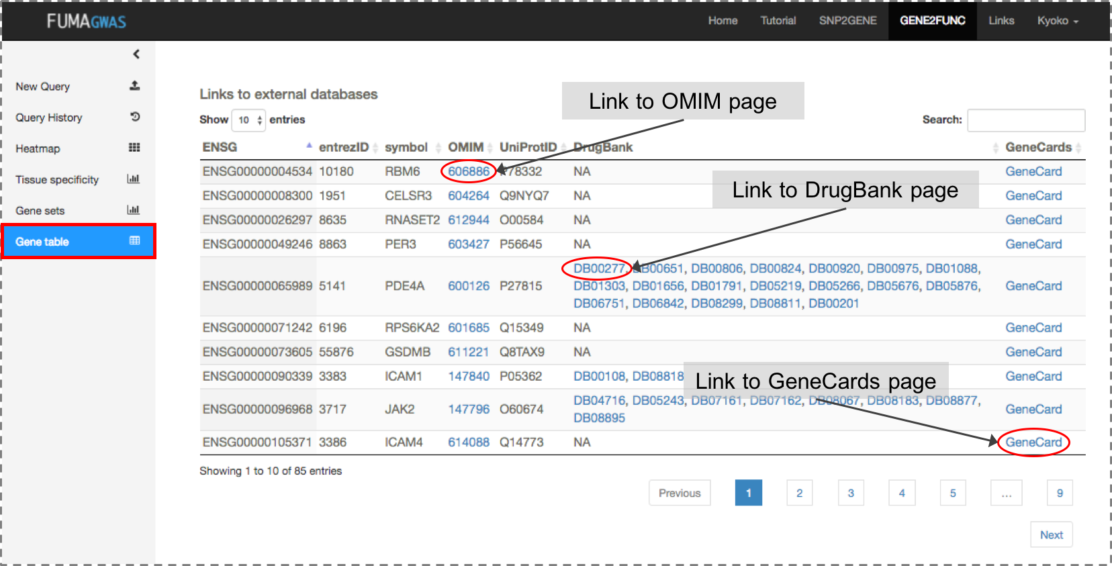Open OMIM link 612944 for RNASET2
Image resolution: width=1112 pixels, height=566 pixels.
point(469,220)
